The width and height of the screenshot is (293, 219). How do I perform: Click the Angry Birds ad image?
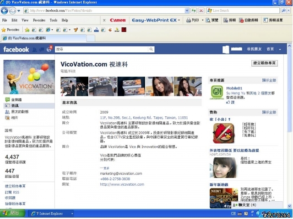[224, 133]
